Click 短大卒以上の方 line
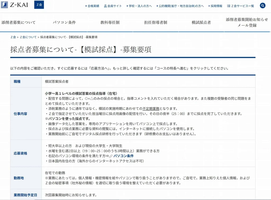The image size is (271, 200). tap(84, 146)
